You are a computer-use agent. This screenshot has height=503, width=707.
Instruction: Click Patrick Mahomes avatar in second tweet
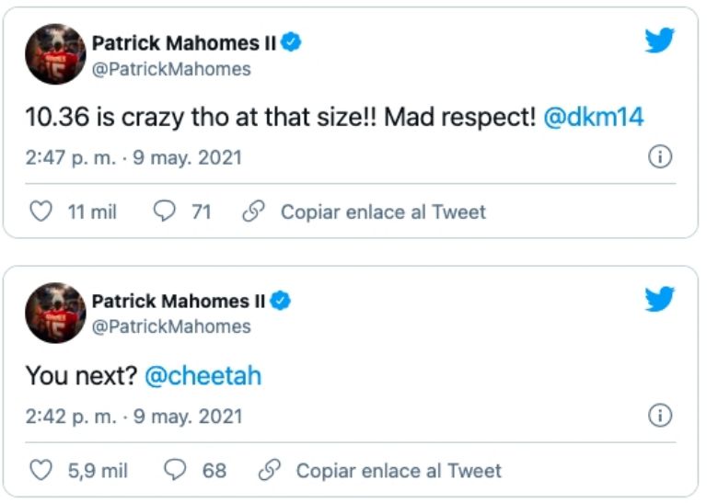tap(55, 313)
